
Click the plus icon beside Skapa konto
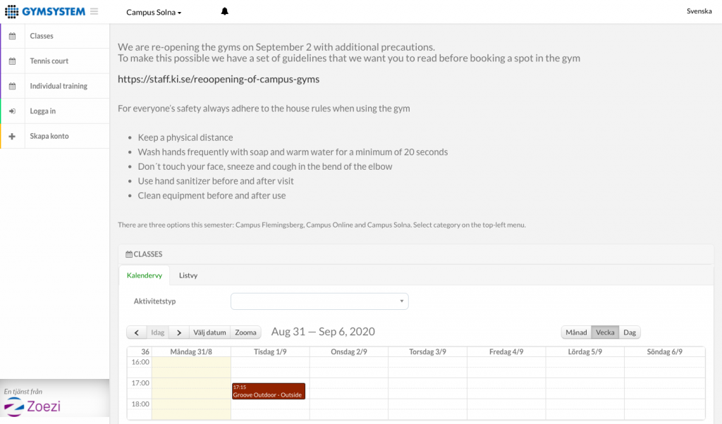[13, 136]
